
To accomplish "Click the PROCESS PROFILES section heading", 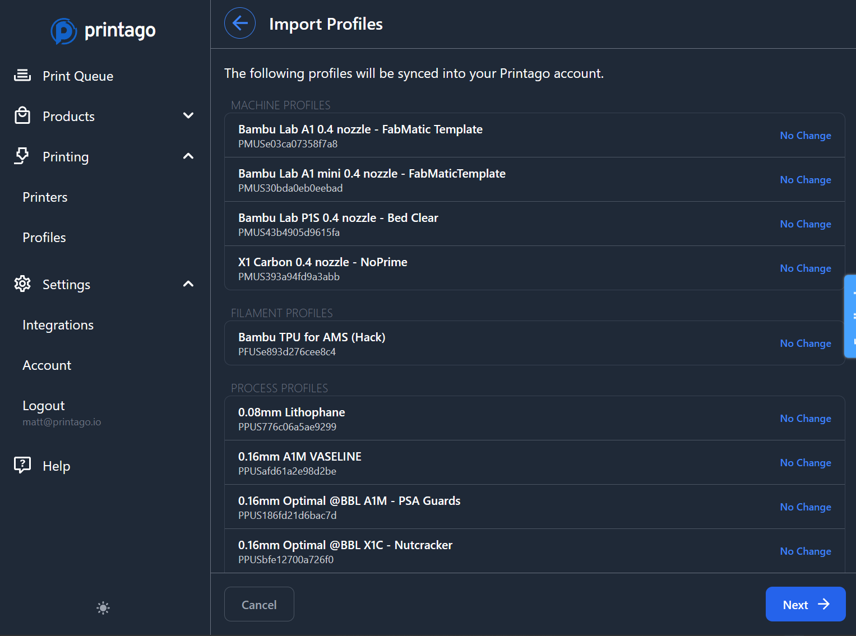I will (280, 388).
